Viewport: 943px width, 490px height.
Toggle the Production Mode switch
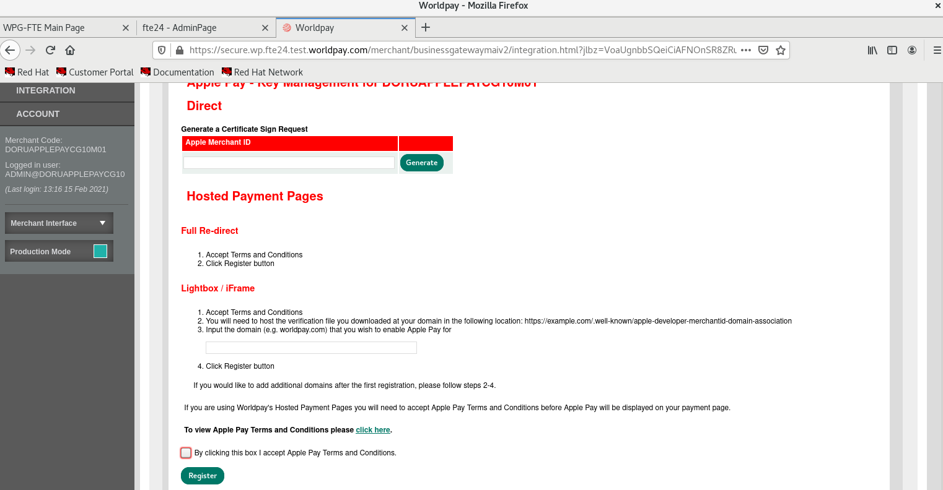(x=100, y=251)
